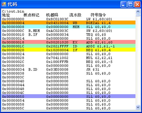
Task: Click instruction MUL $2,$2,$1
Action: tap(99, 58)
